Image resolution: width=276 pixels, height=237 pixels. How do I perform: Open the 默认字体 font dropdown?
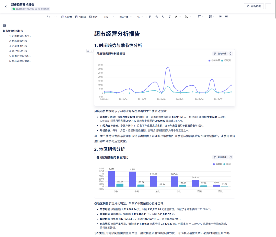(x=125, y=17)
